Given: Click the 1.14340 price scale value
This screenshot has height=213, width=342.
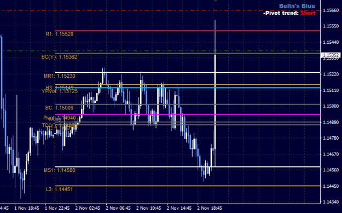Looking at the screenshot, I should (x=331, y=202).
